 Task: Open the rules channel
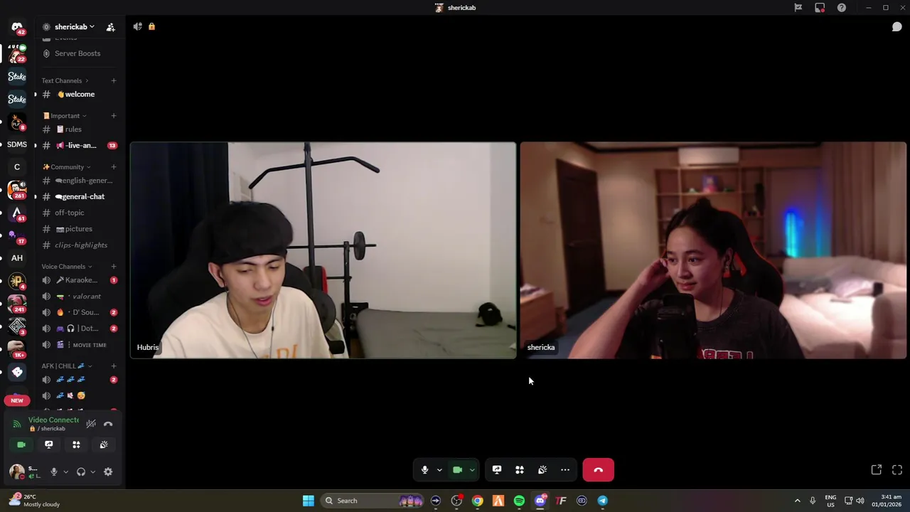78,129
